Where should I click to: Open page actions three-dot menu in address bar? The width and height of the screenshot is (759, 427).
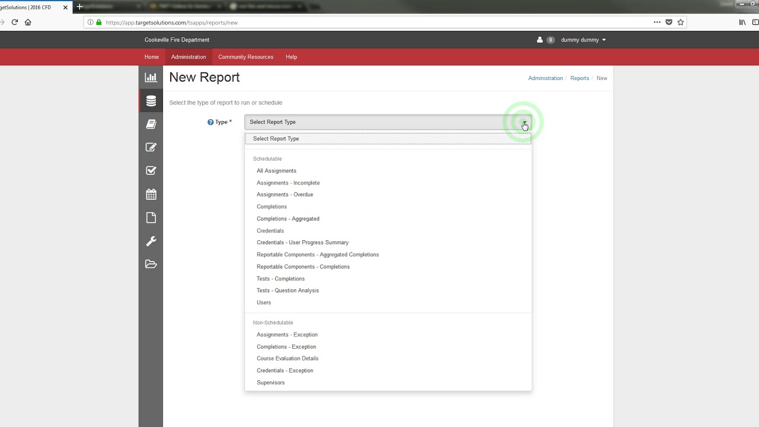[x=657, y=22]
